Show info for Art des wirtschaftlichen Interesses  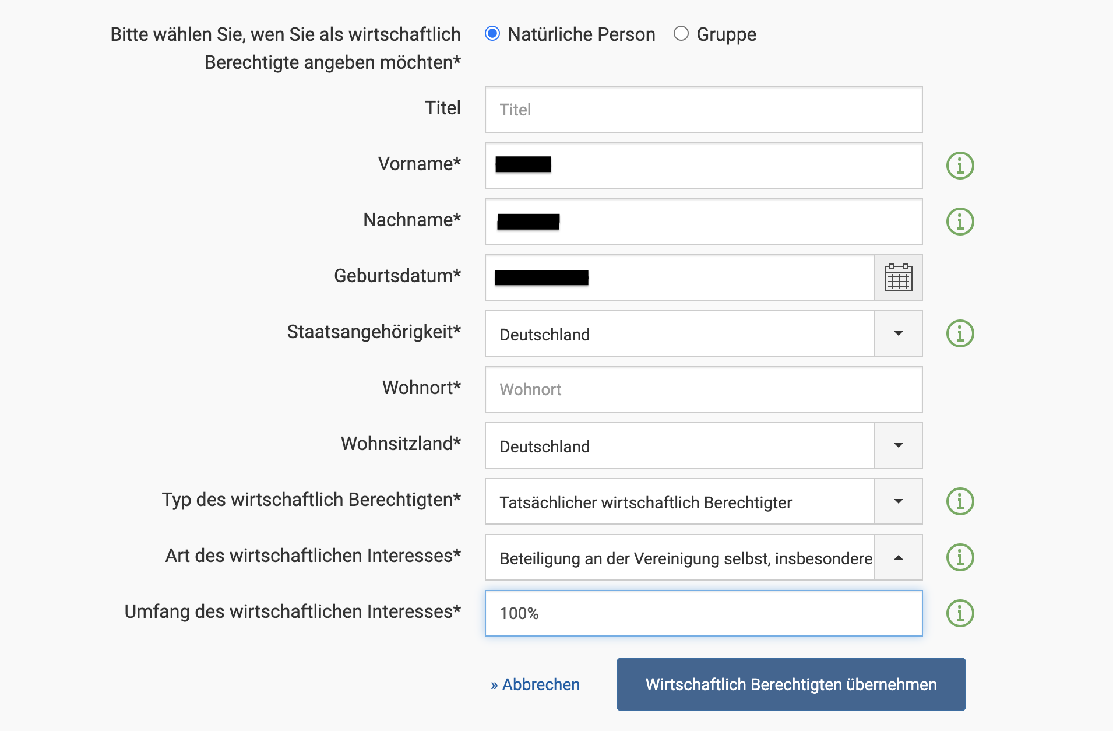pos(960,557)
